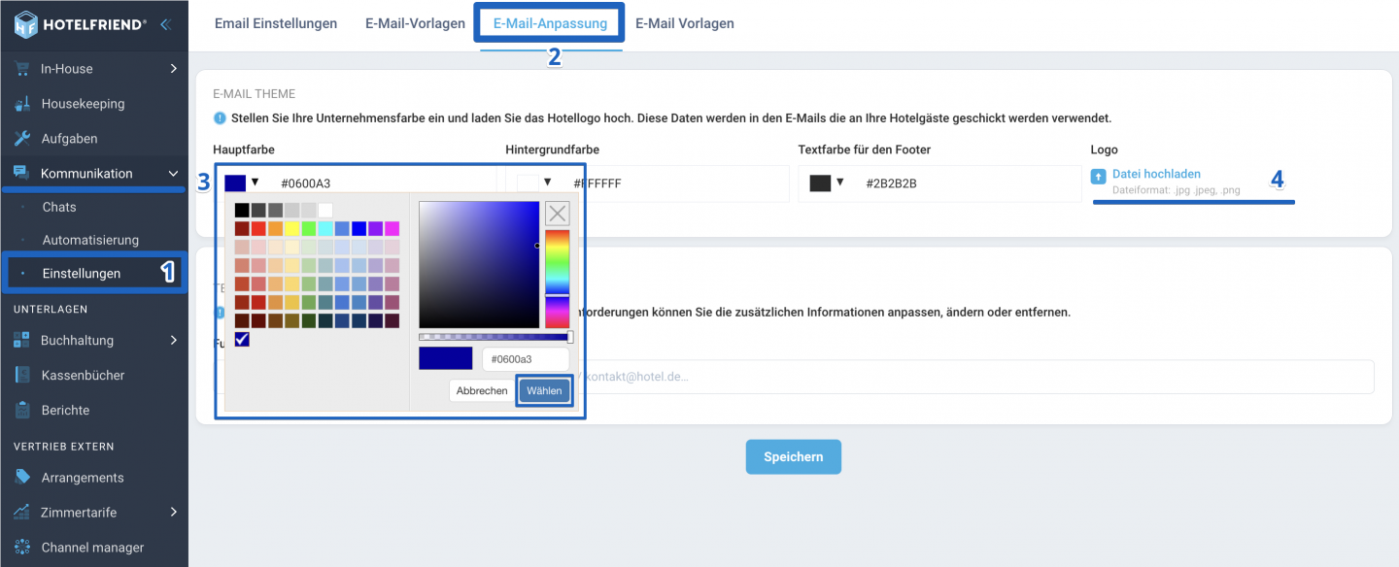Switch to E-Mail-Vorlagen tab
Image resolution: width=1399 pixels, height=567 pixels.
415,23
